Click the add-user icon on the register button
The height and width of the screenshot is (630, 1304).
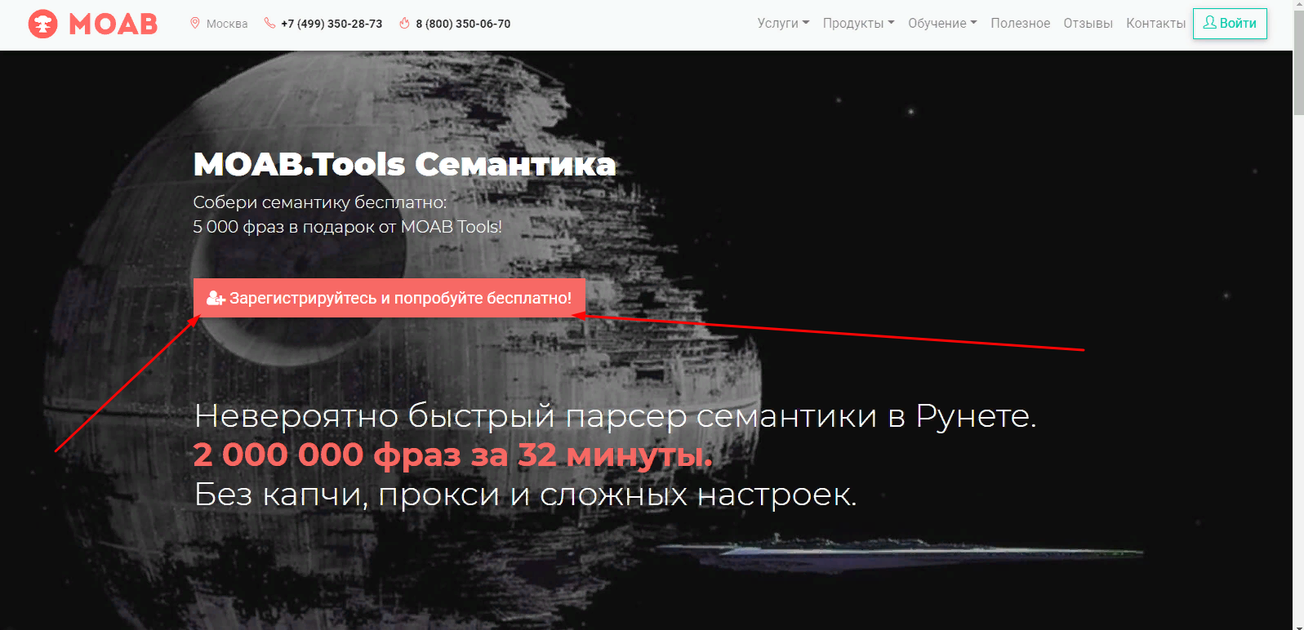coord(216,299)
